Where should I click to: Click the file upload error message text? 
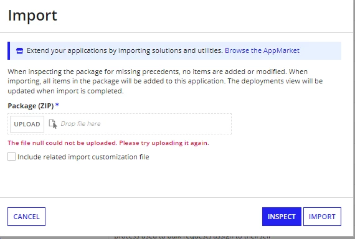pos(108,143)
